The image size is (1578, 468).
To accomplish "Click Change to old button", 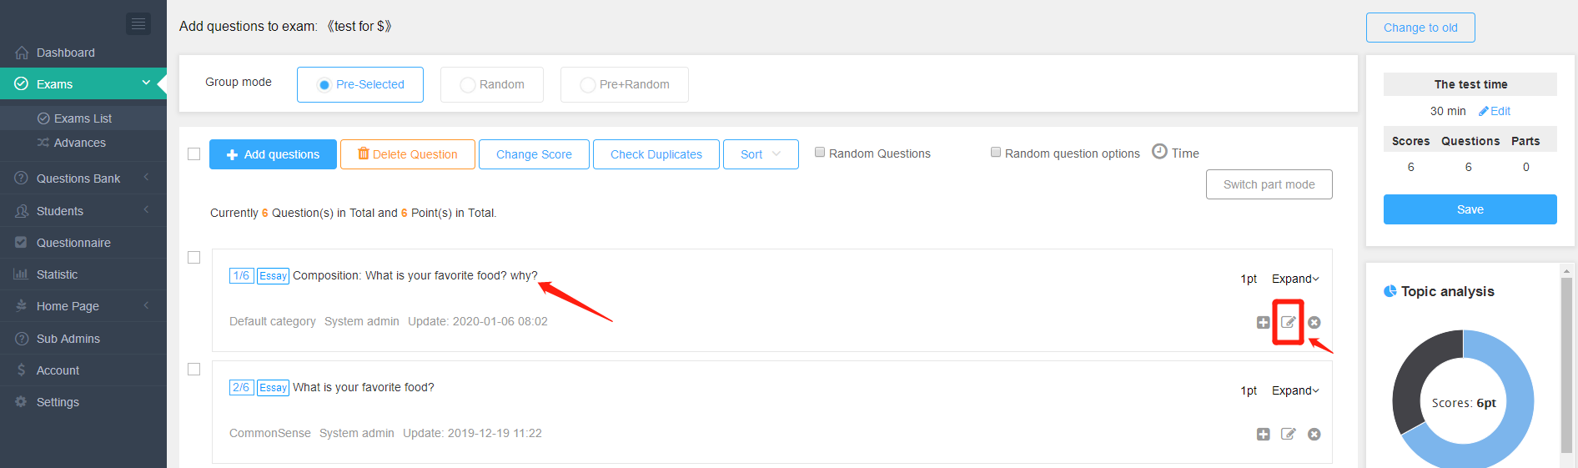I will (x=1420, y=28).
